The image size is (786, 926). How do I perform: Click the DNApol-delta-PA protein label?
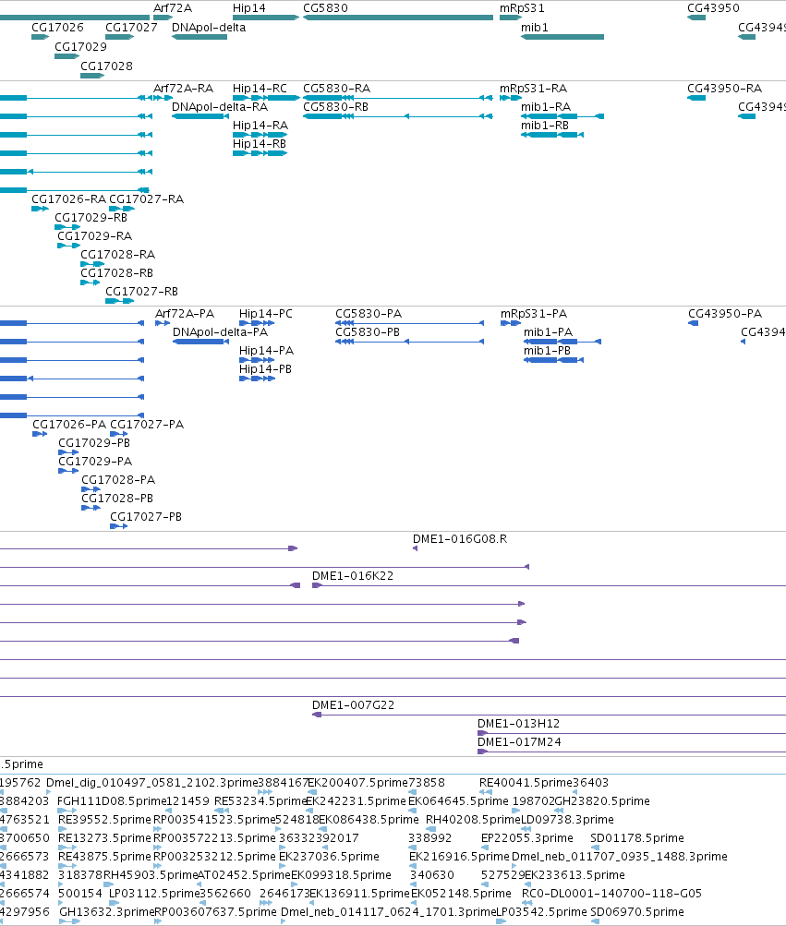click(x=221, y=331)
